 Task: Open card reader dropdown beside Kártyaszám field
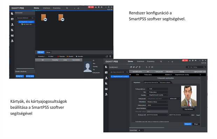174,98
